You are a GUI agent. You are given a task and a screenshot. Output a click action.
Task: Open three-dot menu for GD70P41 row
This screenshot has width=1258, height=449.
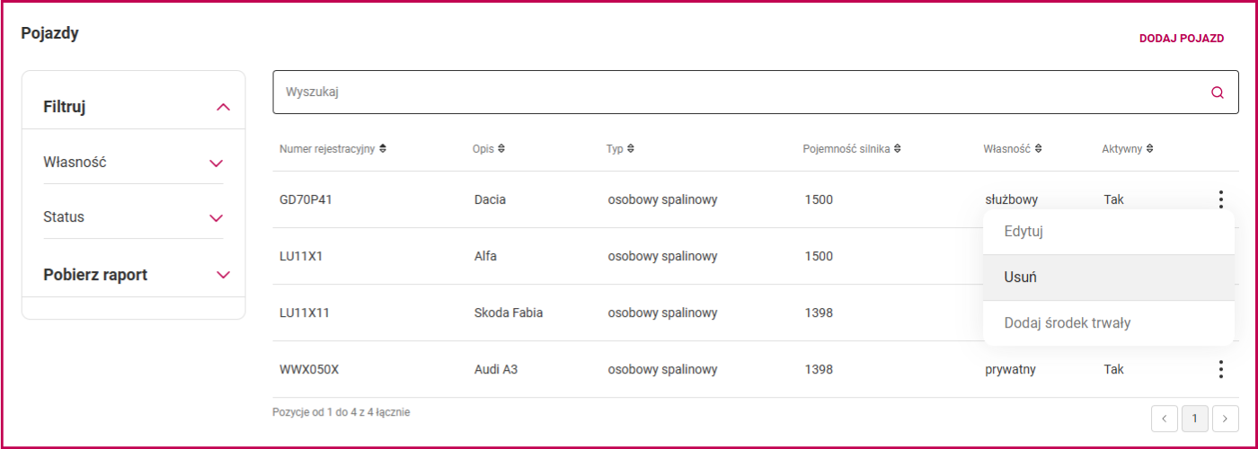pos(1220,199)
